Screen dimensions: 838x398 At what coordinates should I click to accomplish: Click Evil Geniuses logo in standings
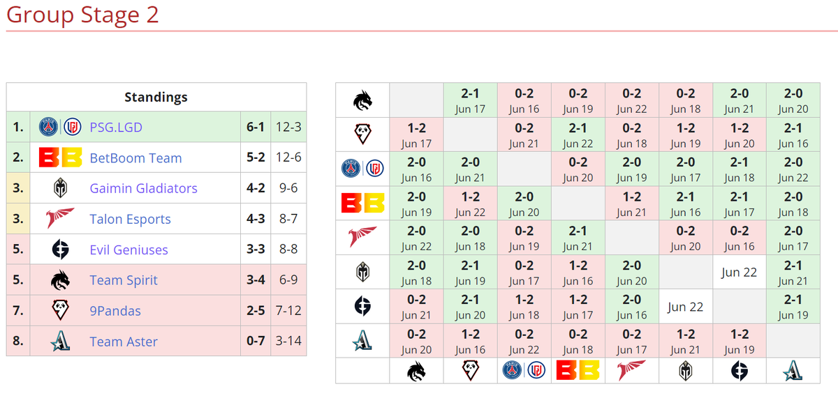60,250
